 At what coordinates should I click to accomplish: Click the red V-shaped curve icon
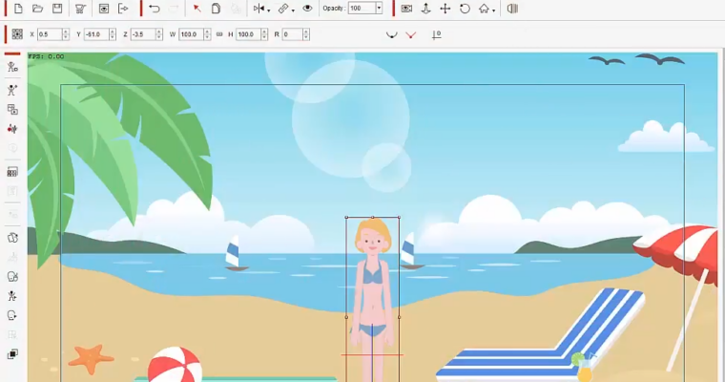[x=410, y=35]
